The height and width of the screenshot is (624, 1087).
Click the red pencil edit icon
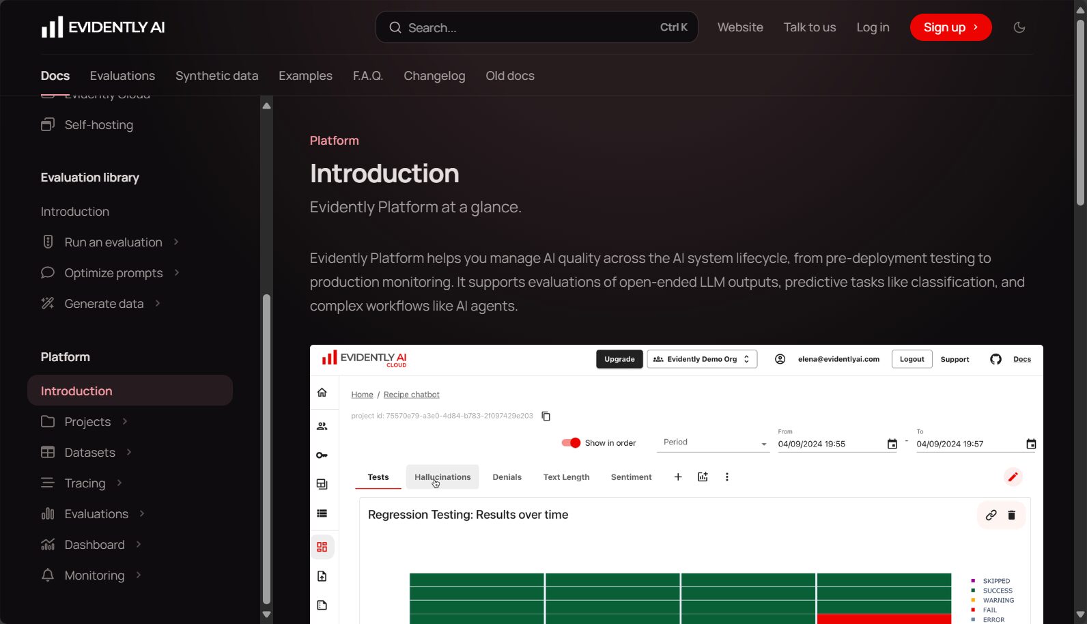point(1013,477)
